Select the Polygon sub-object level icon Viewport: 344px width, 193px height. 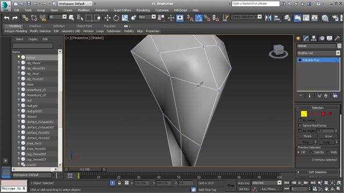tap(323, 114)
